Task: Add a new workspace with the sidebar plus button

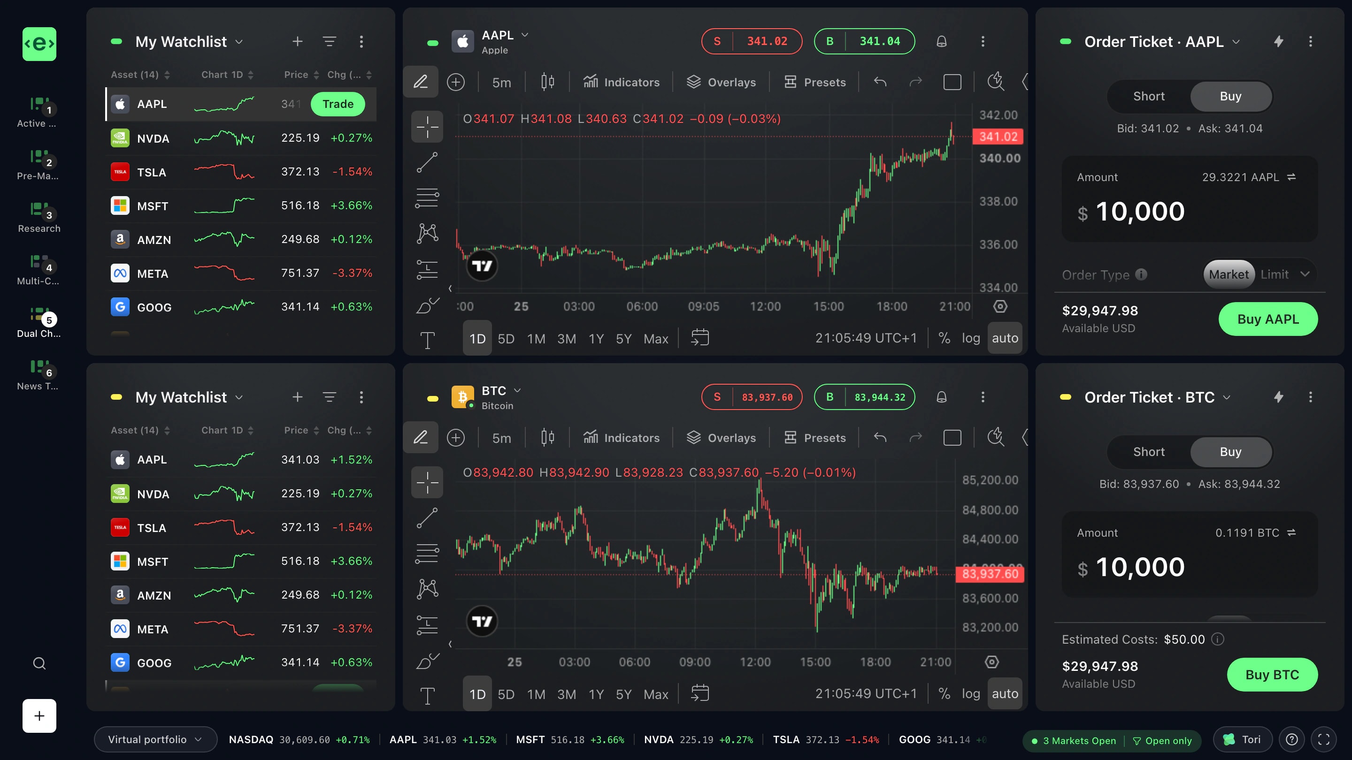Action: 39,716
